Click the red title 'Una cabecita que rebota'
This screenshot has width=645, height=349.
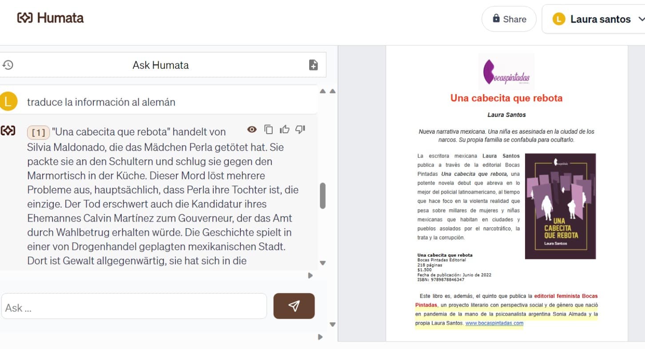click(x=506, y=98)
